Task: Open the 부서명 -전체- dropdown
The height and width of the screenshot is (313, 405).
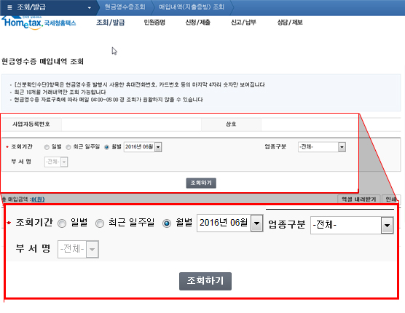Action: click(x=56, y=162)
